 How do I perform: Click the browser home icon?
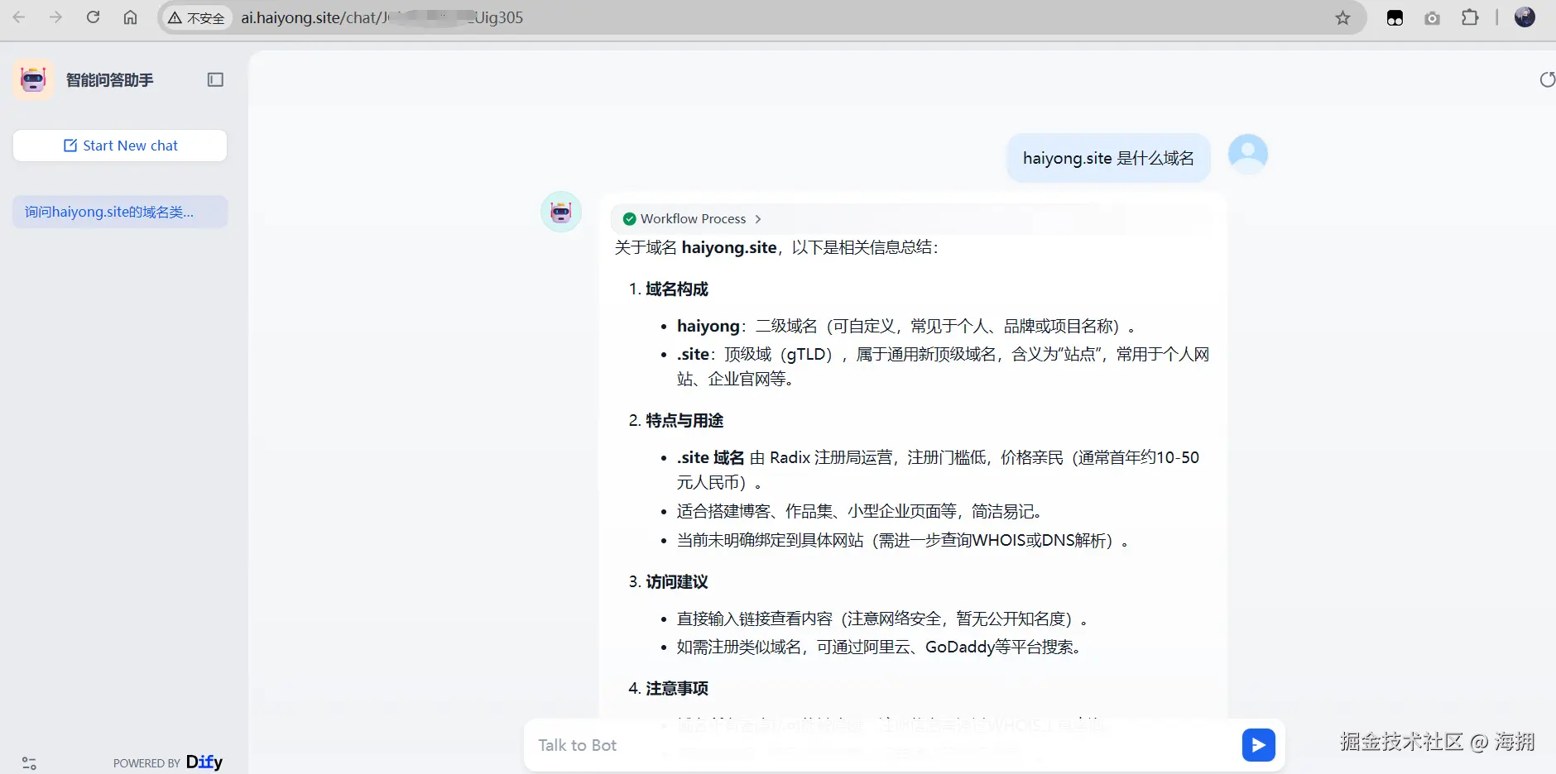(x=130, y=17)
